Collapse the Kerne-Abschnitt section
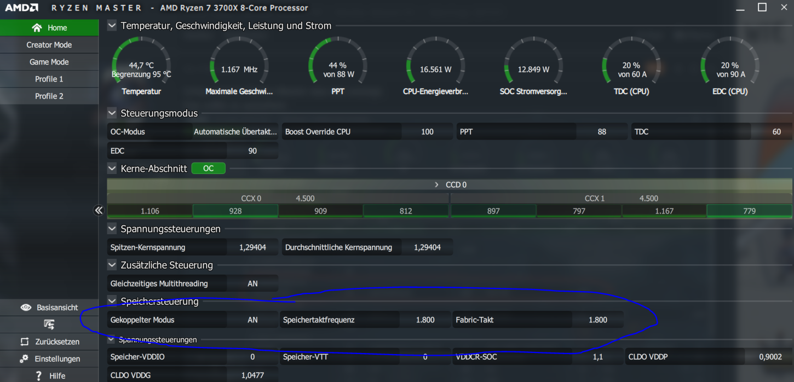Image resolution: width=794 pixels, height=382 pixels. pyautogui.click(x=112, y=168)
